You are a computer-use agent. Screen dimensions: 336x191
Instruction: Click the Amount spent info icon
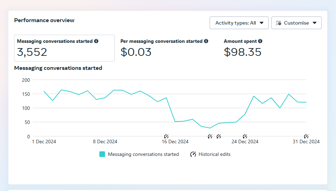tap(260, 41)
